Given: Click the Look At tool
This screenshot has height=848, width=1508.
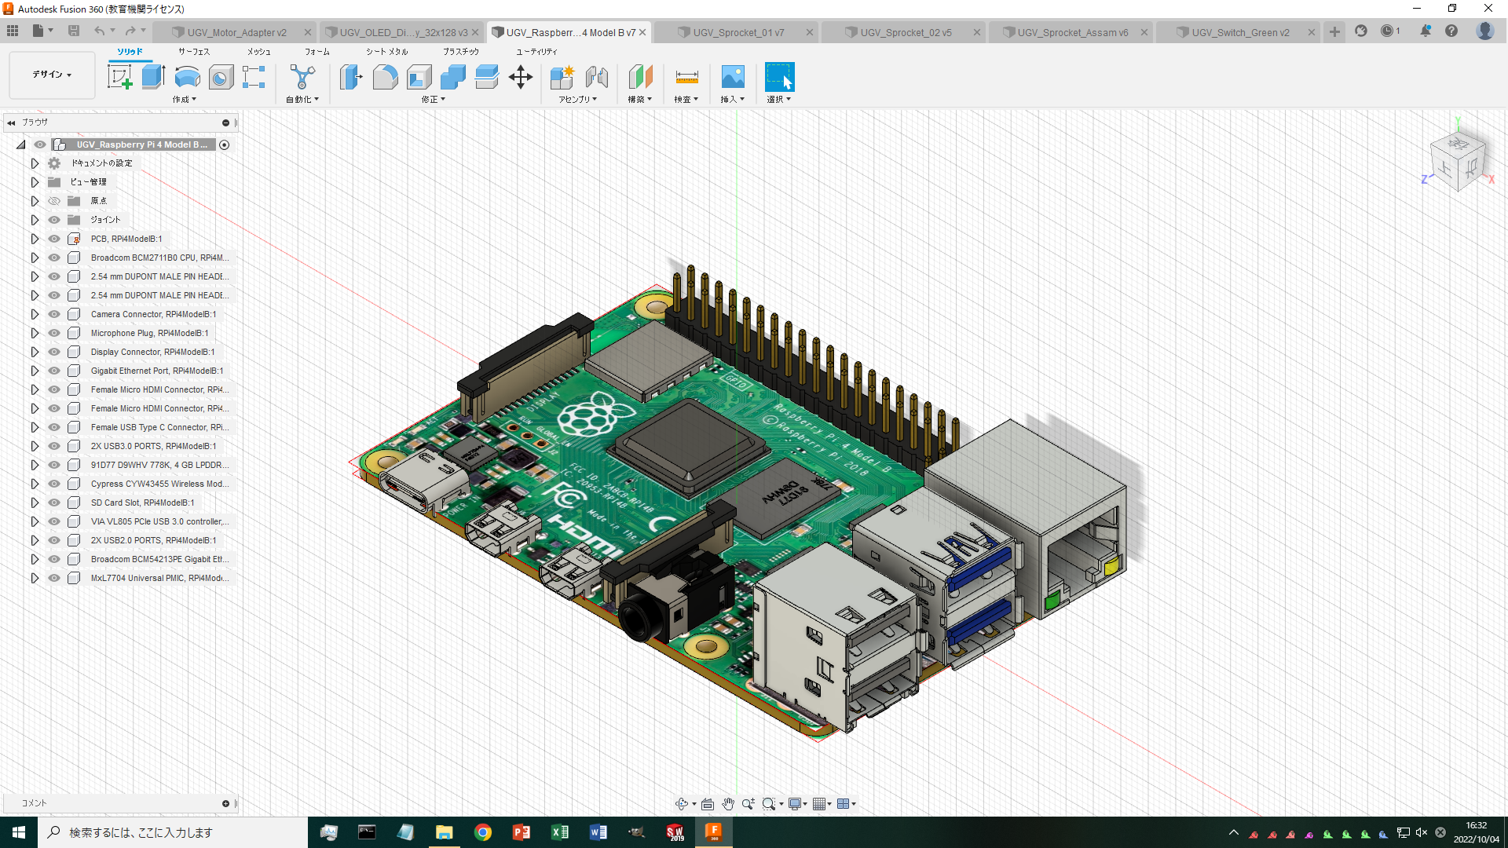Looking at the screenshot, I should tap(708, 803).
